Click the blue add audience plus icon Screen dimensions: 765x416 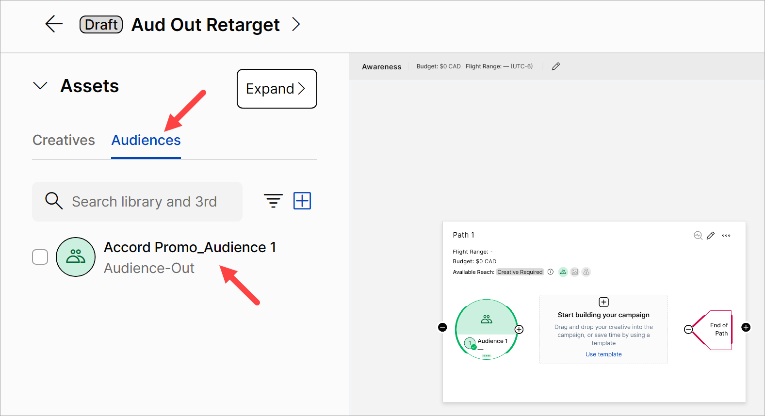click(302, 201)
